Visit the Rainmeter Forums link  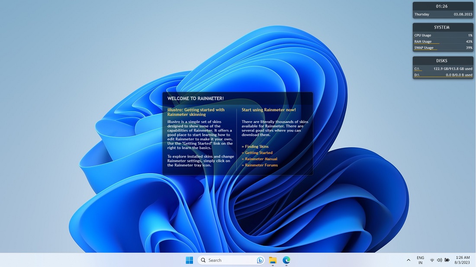pyautogui.click(x=261, y=165)
